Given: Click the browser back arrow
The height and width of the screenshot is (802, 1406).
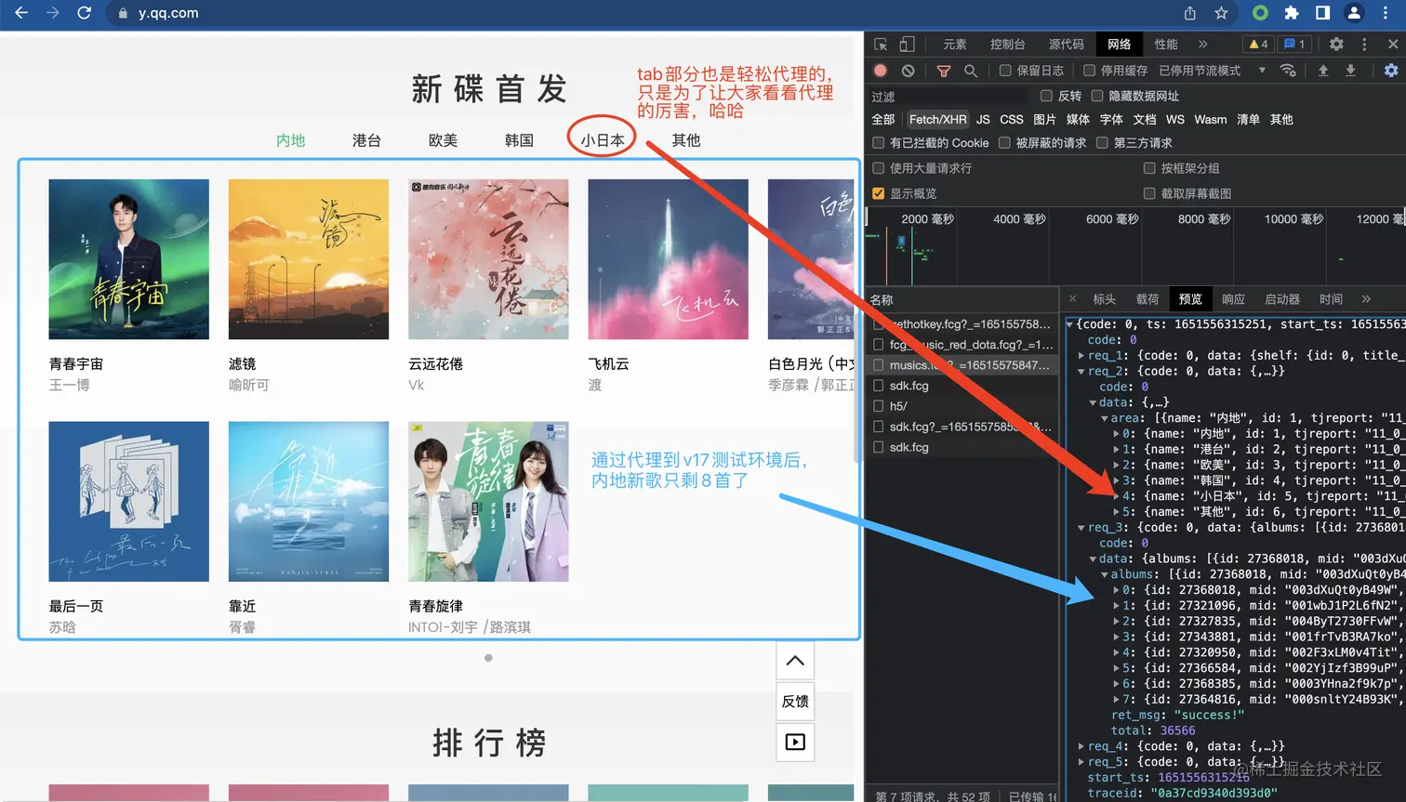Looking at the screenshot, I should (x=21, y=13).
